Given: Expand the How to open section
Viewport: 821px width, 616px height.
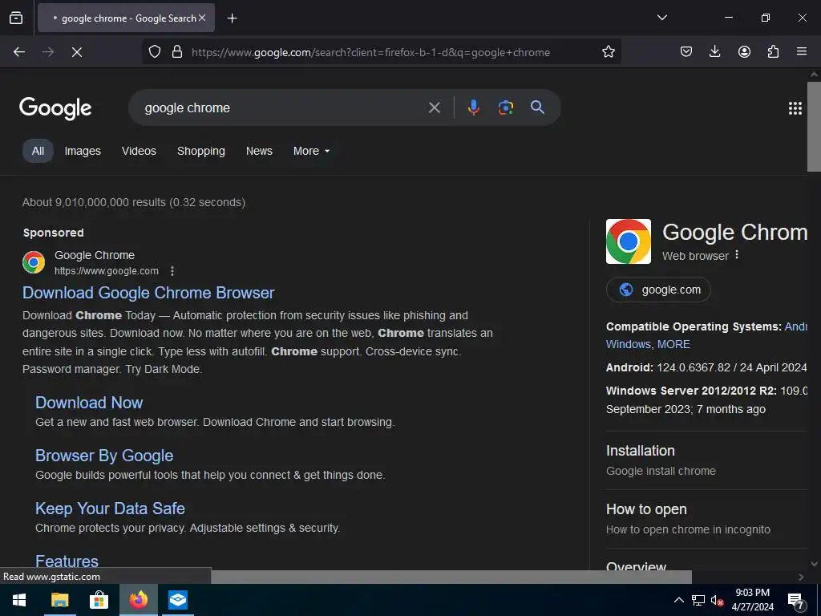Looking at the screenshot, I should click(x=707, y=519).
